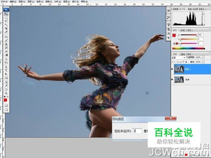Click the Ps logo atop the toolbox
This screenshot has height=158, width=211.
click(6, 10)
